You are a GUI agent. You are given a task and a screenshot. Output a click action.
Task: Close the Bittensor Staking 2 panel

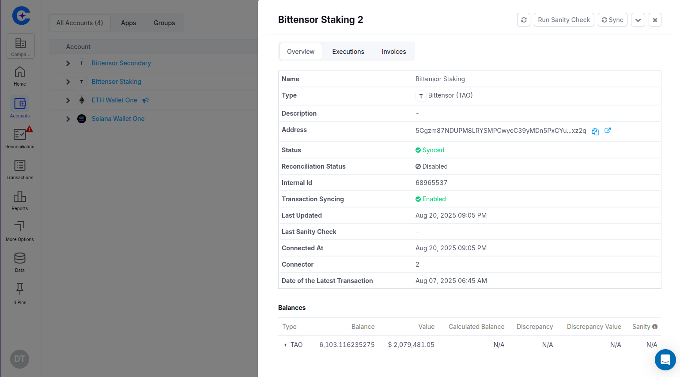[x=655, y=20]
